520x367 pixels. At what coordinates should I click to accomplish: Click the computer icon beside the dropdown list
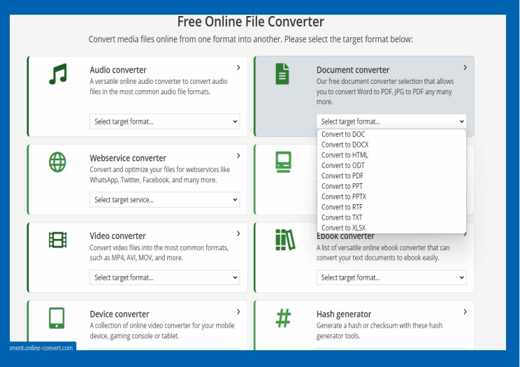point(283,162)
